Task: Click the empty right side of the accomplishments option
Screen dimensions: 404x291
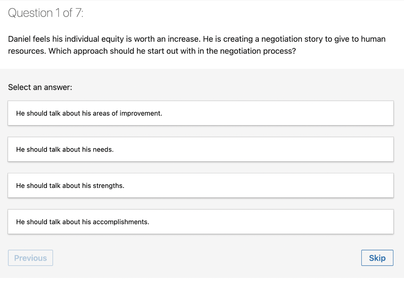Action: click(x=316, y=222)
